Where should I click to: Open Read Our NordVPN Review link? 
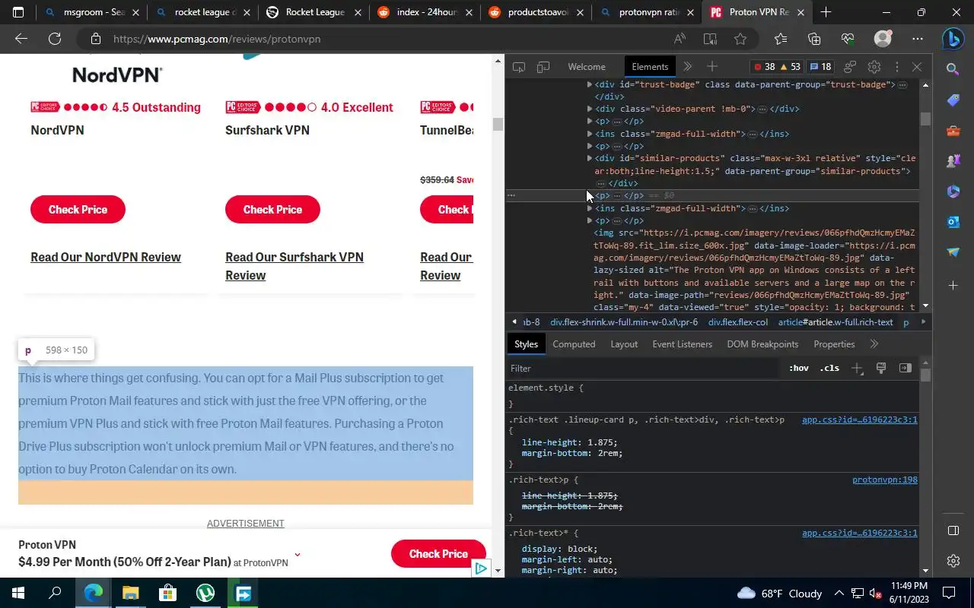(x=106, y=257)
